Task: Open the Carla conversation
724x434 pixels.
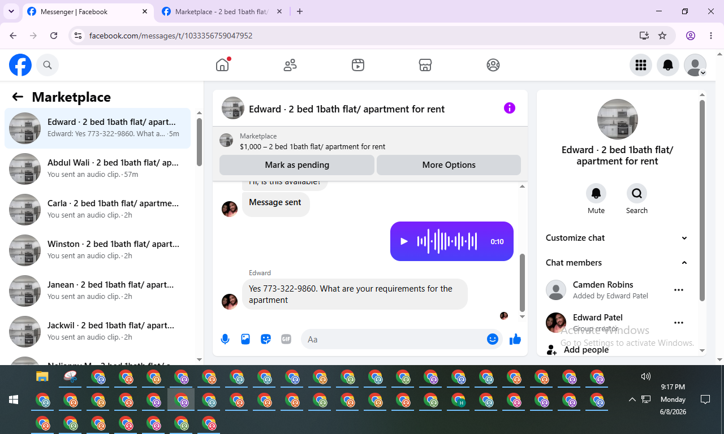Action: coord(97,210)
